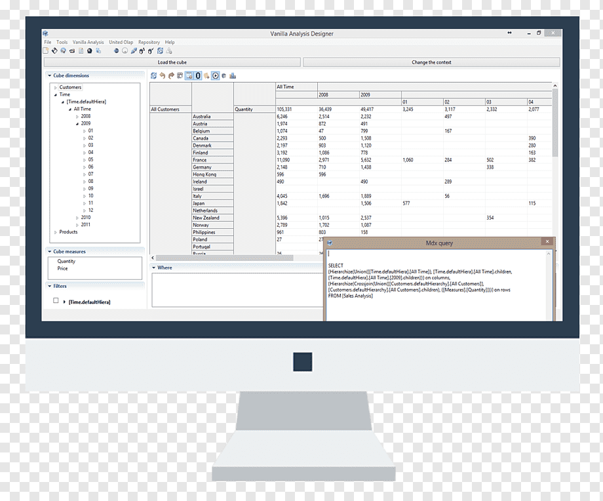Click the bar chart icon in cube toolbar
Viewport: 603px width, 501px height.
coord(233,76)
